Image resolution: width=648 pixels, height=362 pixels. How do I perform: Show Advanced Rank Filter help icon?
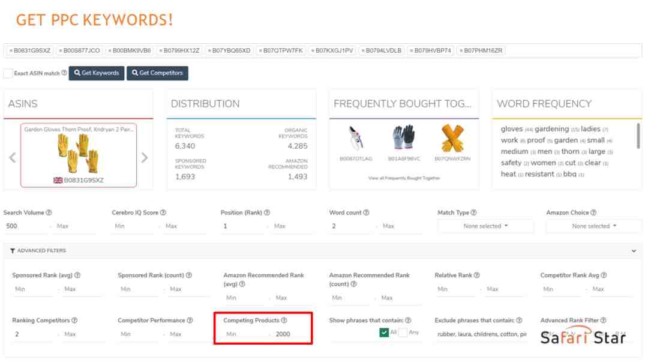(x=604, y=321)
